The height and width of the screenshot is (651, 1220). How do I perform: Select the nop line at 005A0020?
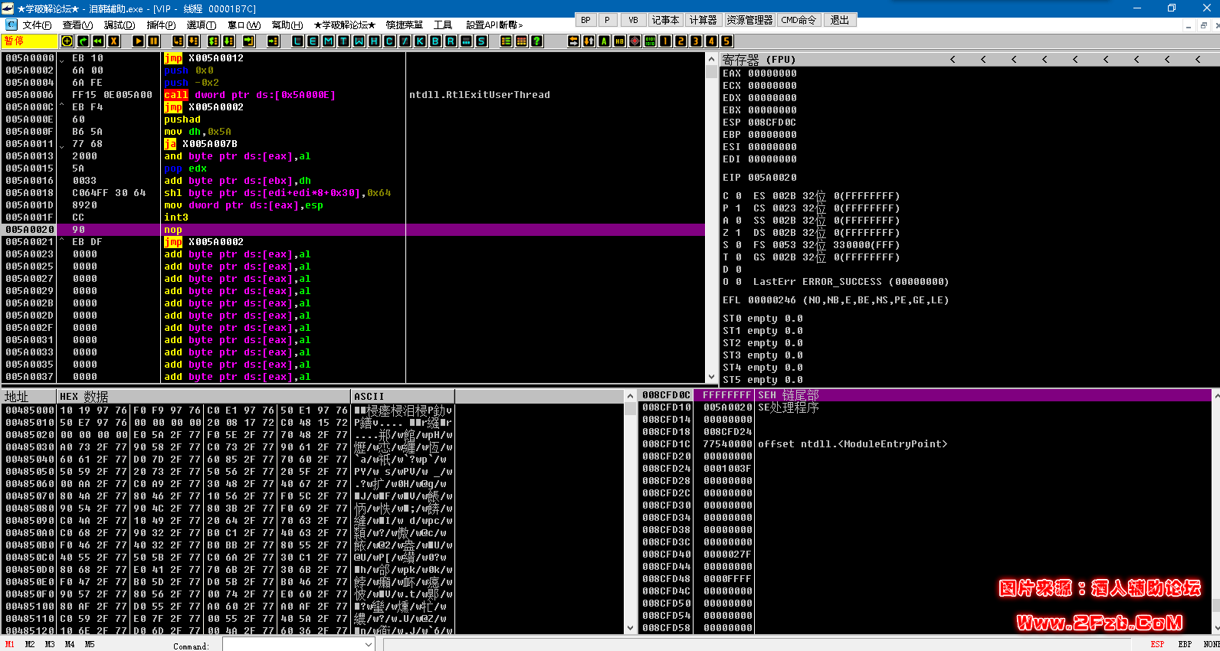point(354,230)
